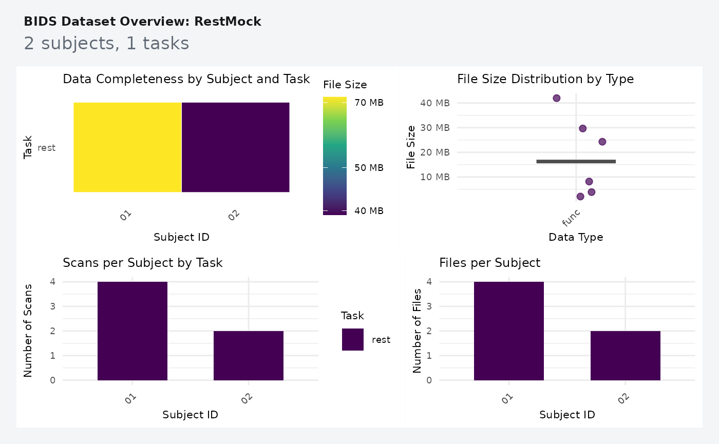Select subject 01 bar in Scans per Subject
The image size is (719, 444).
point(133,331)
